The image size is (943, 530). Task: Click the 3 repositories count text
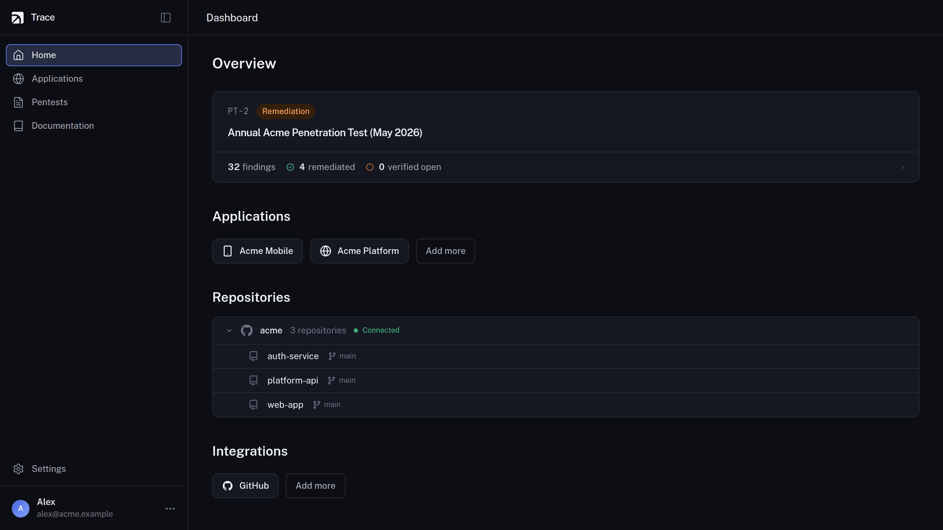(x=318, y=331)
